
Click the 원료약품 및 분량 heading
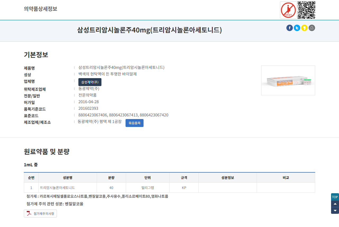[47, 152]
